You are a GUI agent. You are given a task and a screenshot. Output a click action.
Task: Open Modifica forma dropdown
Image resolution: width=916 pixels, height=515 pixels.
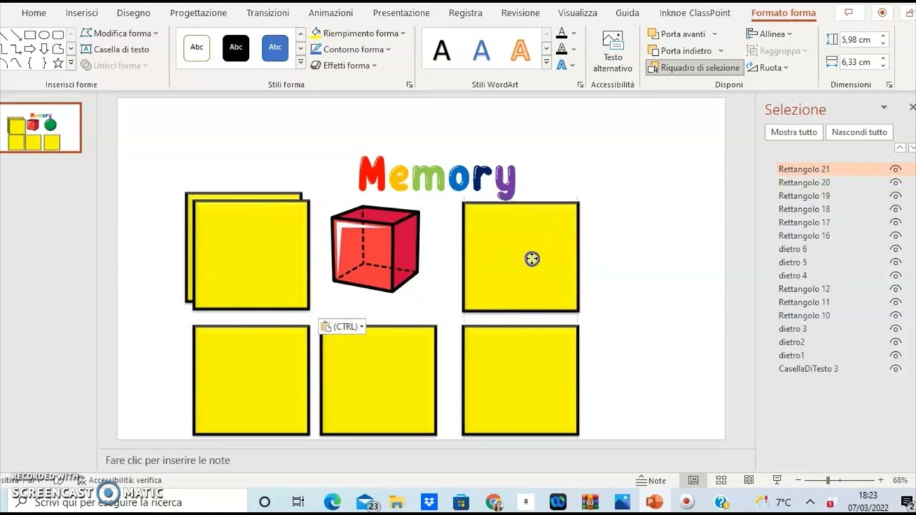click(x=120, y=34)
